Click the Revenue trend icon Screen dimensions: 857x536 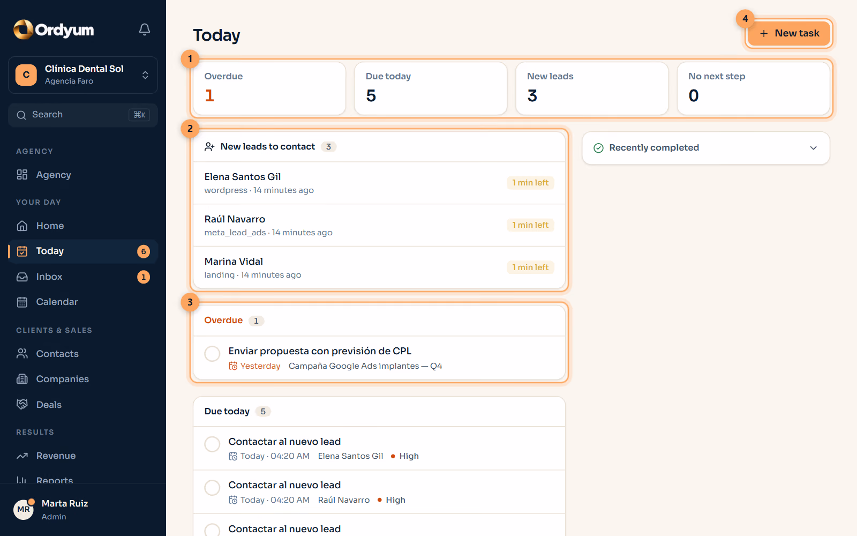pos(22,456)
